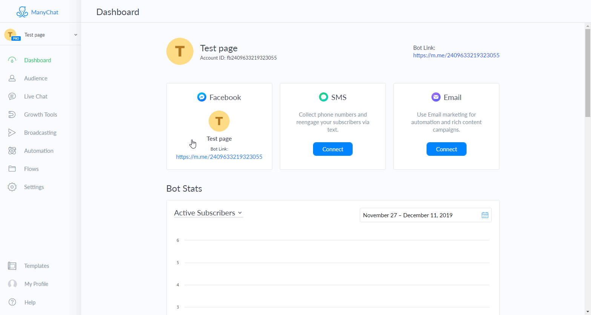Click the SMS card description text

pyautogui.click(x=333, y=122)
